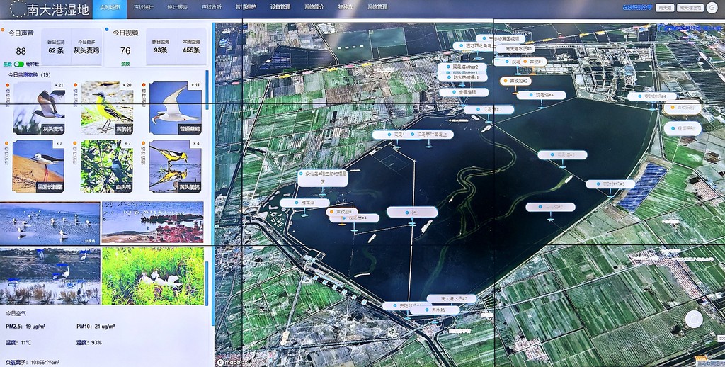
Task: Click the notification bell icon on map
Action: pyautogui.click(x=694, y=320)
